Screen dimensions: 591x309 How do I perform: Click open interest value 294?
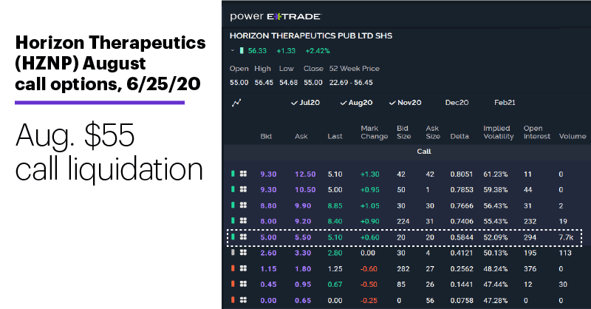coord(530,237)
